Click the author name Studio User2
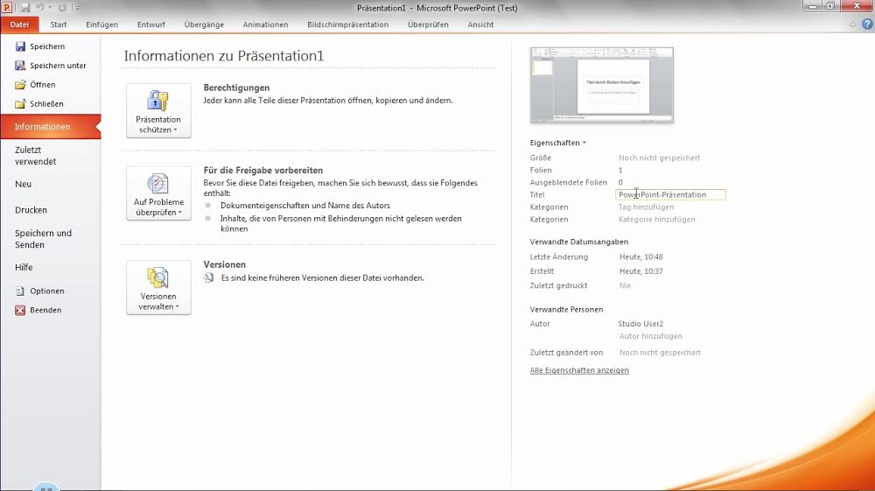This screenshot has width=875, height=491. [640, 324]
